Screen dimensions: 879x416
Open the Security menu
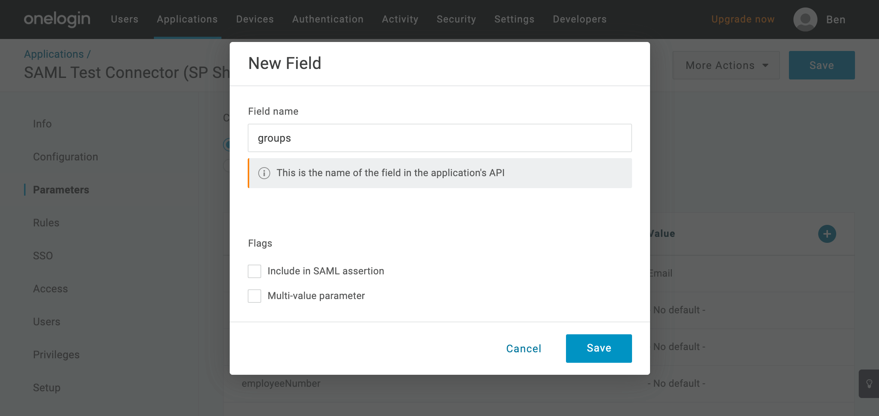[x=456, y=19]
